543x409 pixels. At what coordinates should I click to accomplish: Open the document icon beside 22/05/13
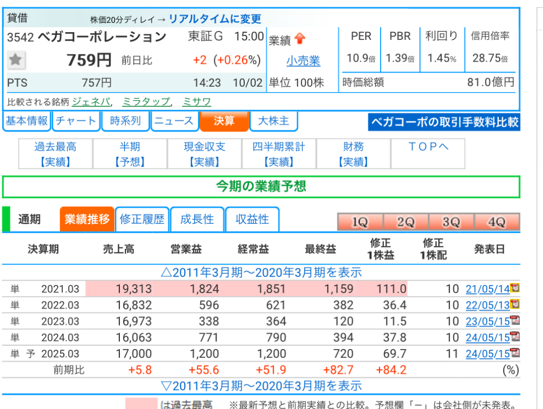515,304
